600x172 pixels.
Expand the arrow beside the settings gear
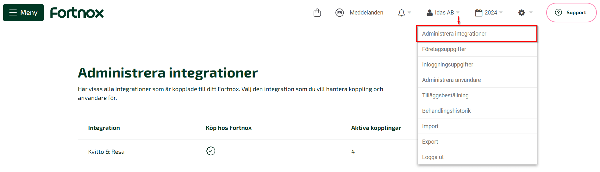pyautogui.click(x=531, y=13)
